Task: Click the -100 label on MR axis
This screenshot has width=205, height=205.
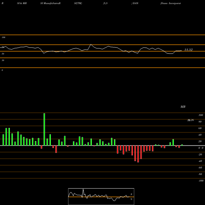Action: (x=201, y=181)
